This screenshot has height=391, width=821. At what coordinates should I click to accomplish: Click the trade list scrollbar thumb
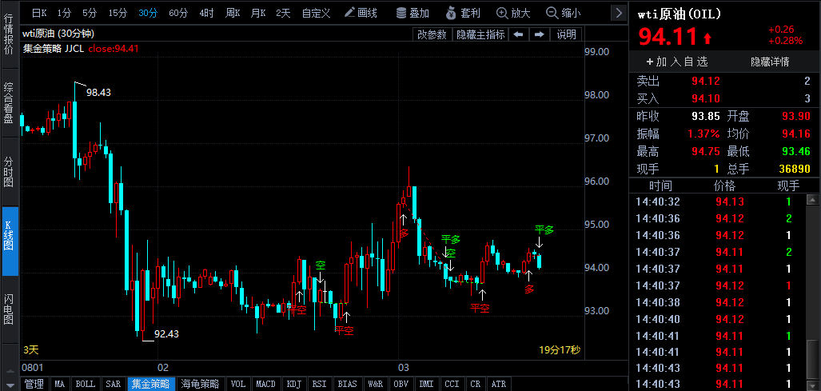click(812, 358)
